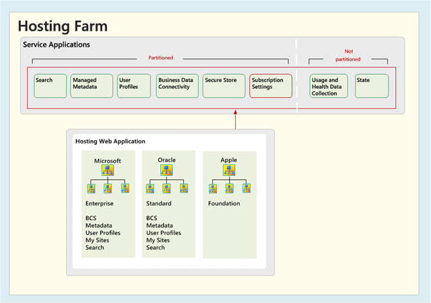
Task: Click the rightmost sub-site icon under Apple
Action: click(246, 189)
